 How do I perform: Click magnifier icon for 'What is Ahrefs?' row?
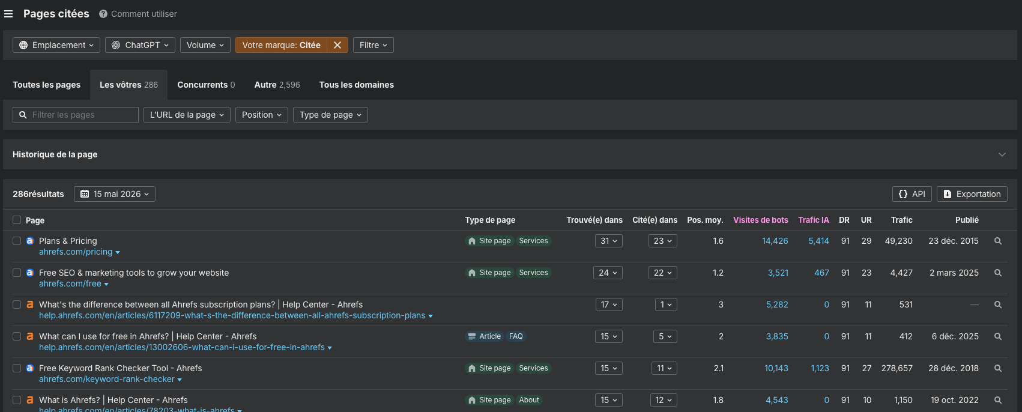click(x=998, y=400)
